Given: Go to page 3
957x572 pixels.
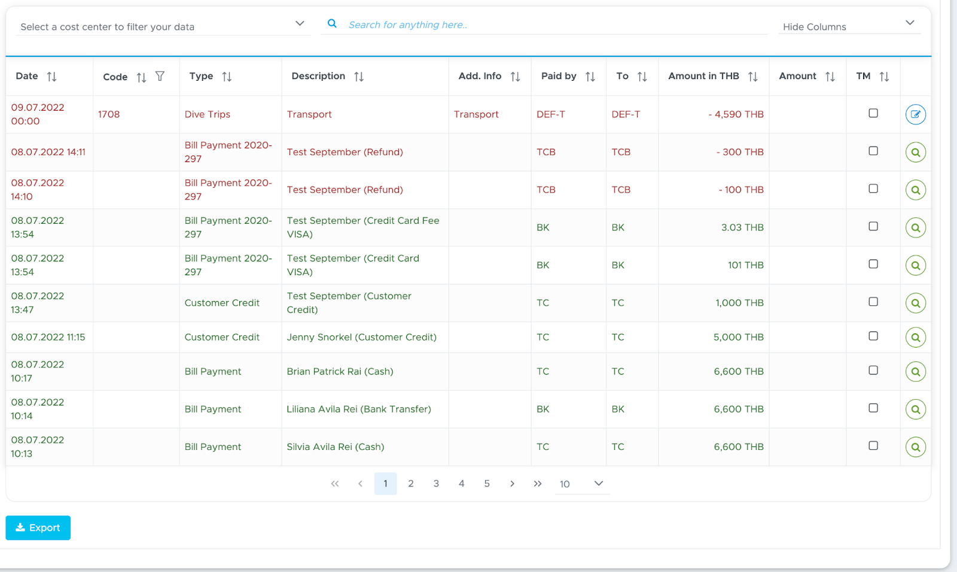Looking at the screenshot, I should (436, 483).
